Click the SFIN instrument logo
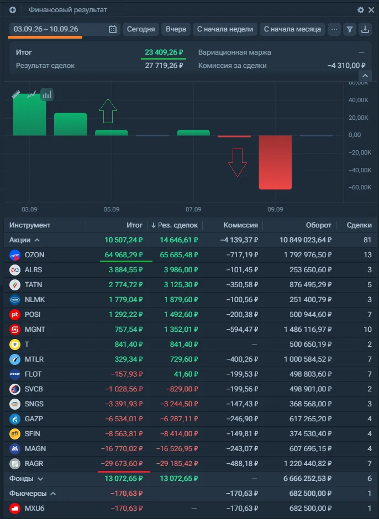Viewport: 379px width, 519px height. click(x=15, y=433)
